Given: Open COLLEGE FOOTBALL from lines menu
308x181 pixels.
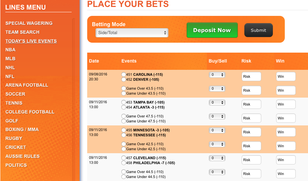Looking at the screenshot, I should pyautogui.click(x=30, y=112).
